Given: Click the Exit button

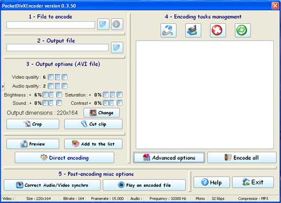Looking at the screenshot, I should click(x=253, y=182).
